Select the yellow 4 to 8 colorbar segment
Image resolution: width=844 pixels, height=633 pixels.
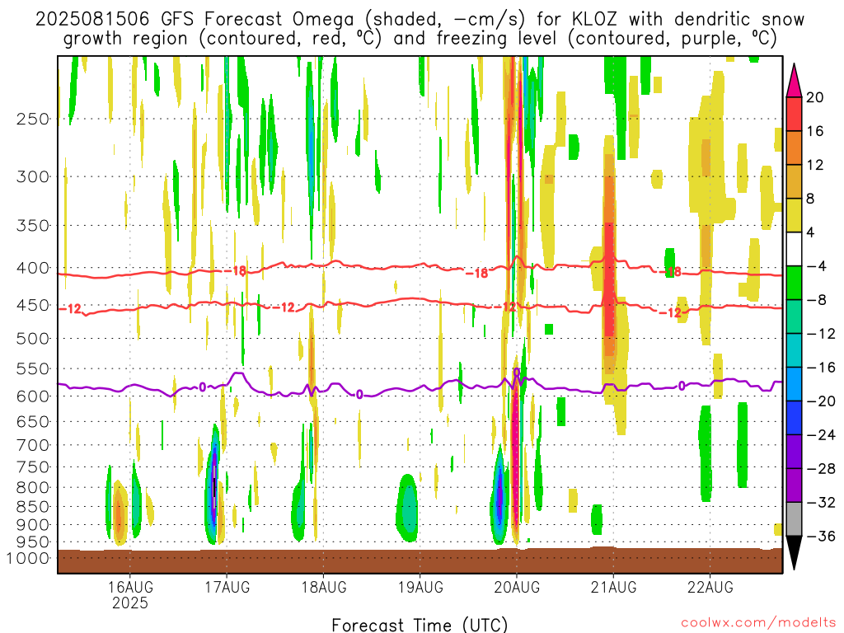[x=794, y=215]
